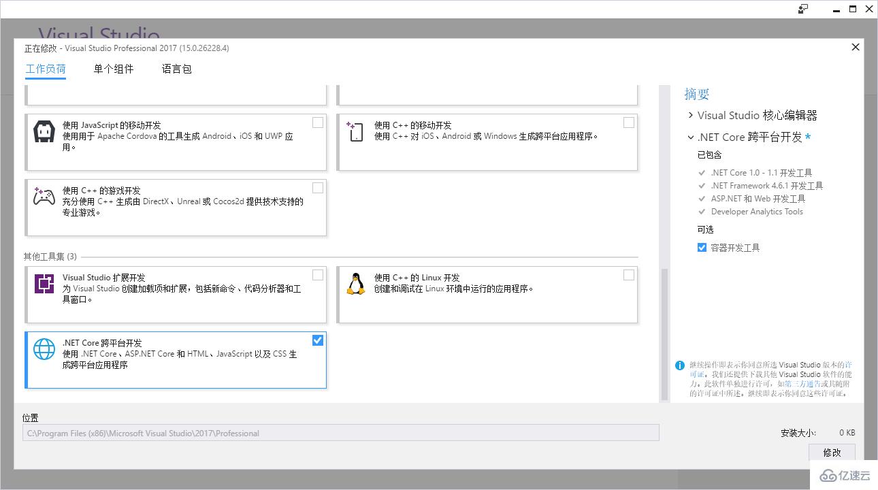Click the Visual Studio extension development icon
The width and height of the screenshot is (878, 490).
coord(44,283)
